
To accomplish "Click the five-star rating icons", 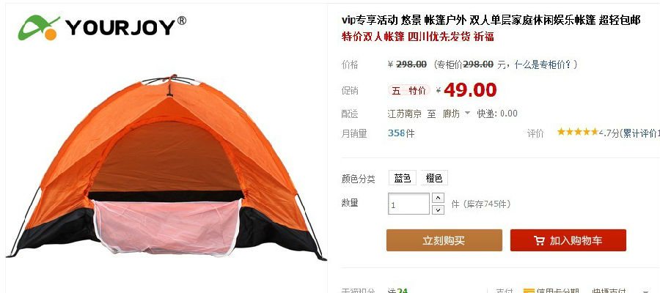I will [x=578, y=133].
